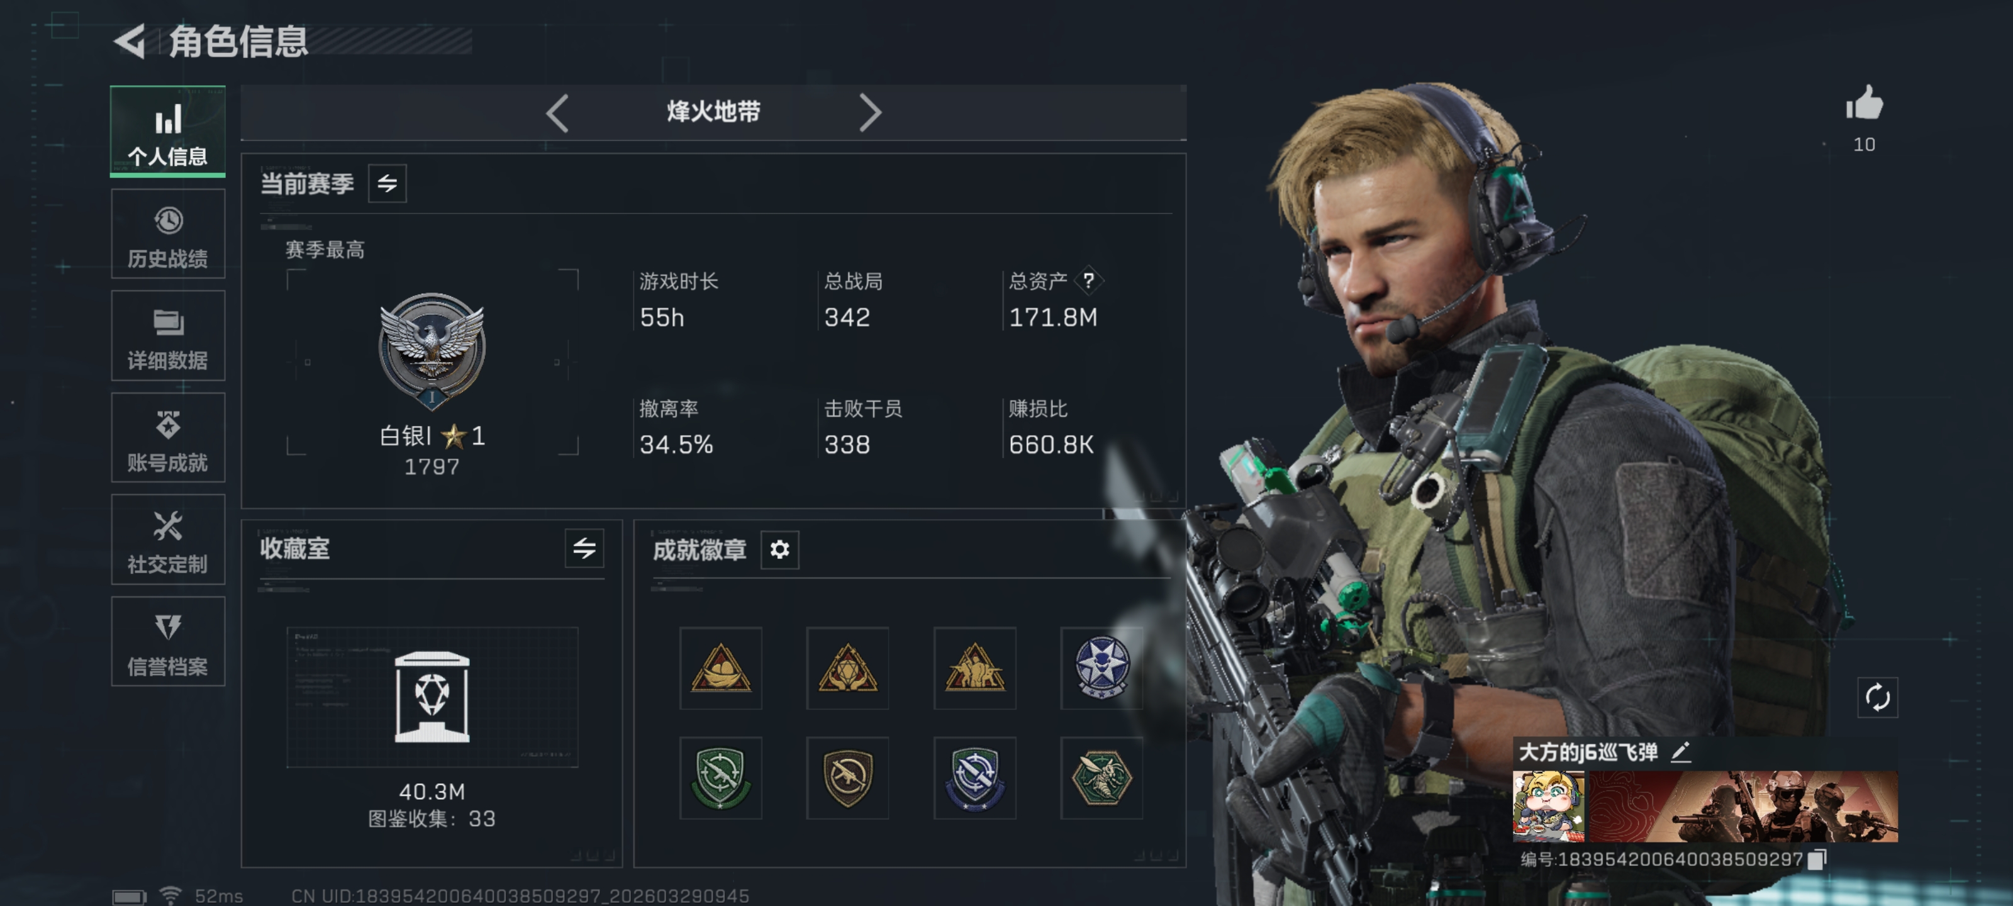Open the 成就徽章 gear settings

click(x=779, y=549)
